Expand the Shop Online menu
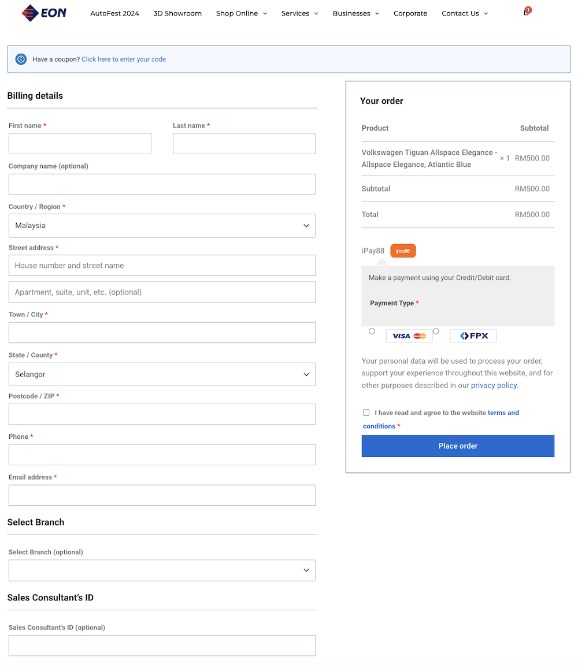Viewport: 578px width, 668px height. 241,13
